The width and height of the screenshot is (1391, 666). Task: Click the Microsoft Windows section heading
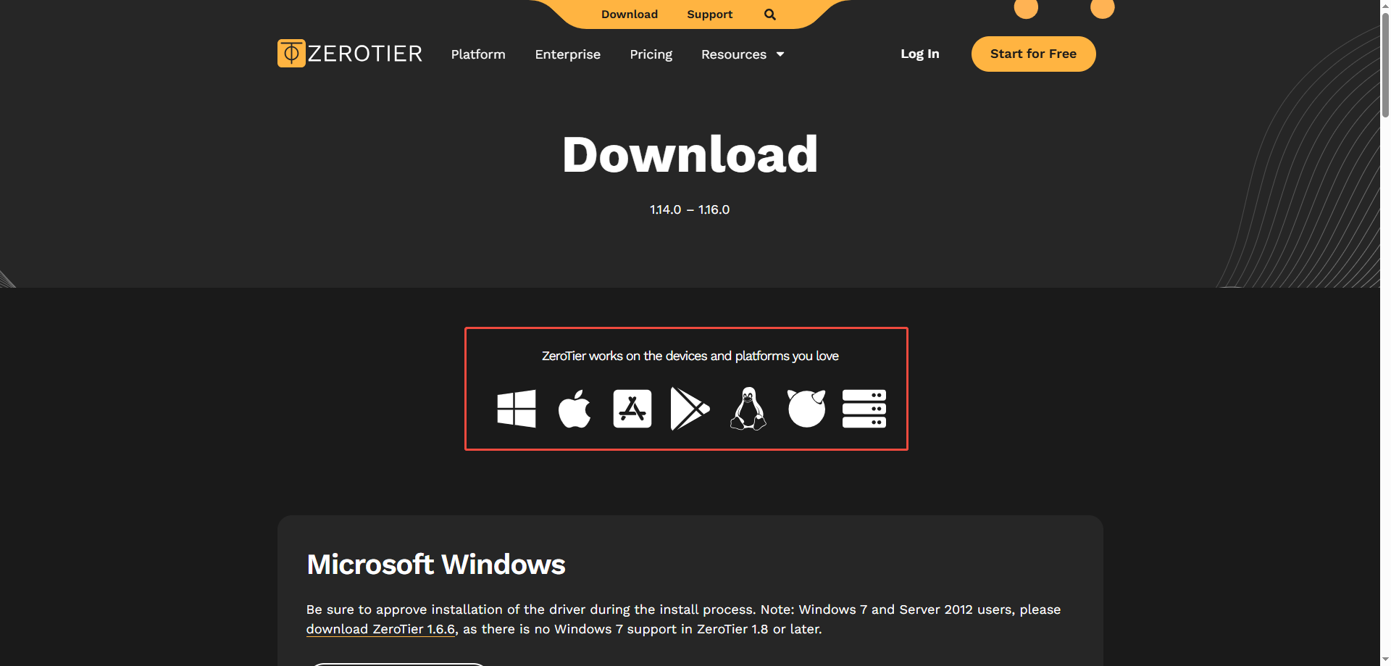point(436,565)
